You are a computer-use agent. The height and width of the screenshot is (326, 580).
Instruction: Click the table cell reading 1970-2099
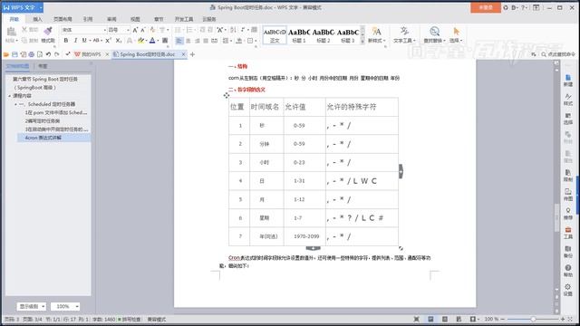pyautogui.click(x=306, y=236)
